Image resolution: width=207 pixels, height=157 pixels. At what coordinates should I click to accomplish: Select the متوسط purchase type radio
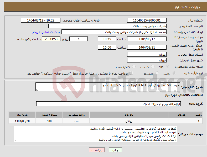pos(157,73)
